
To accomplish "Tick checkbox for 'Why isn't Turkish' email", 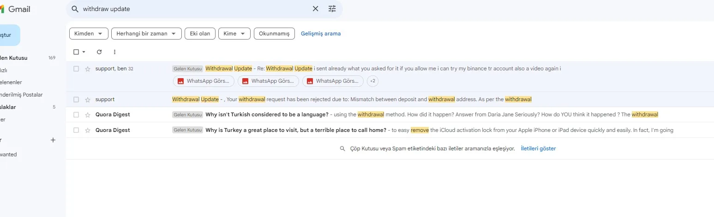I will click(x=76, y=115).
